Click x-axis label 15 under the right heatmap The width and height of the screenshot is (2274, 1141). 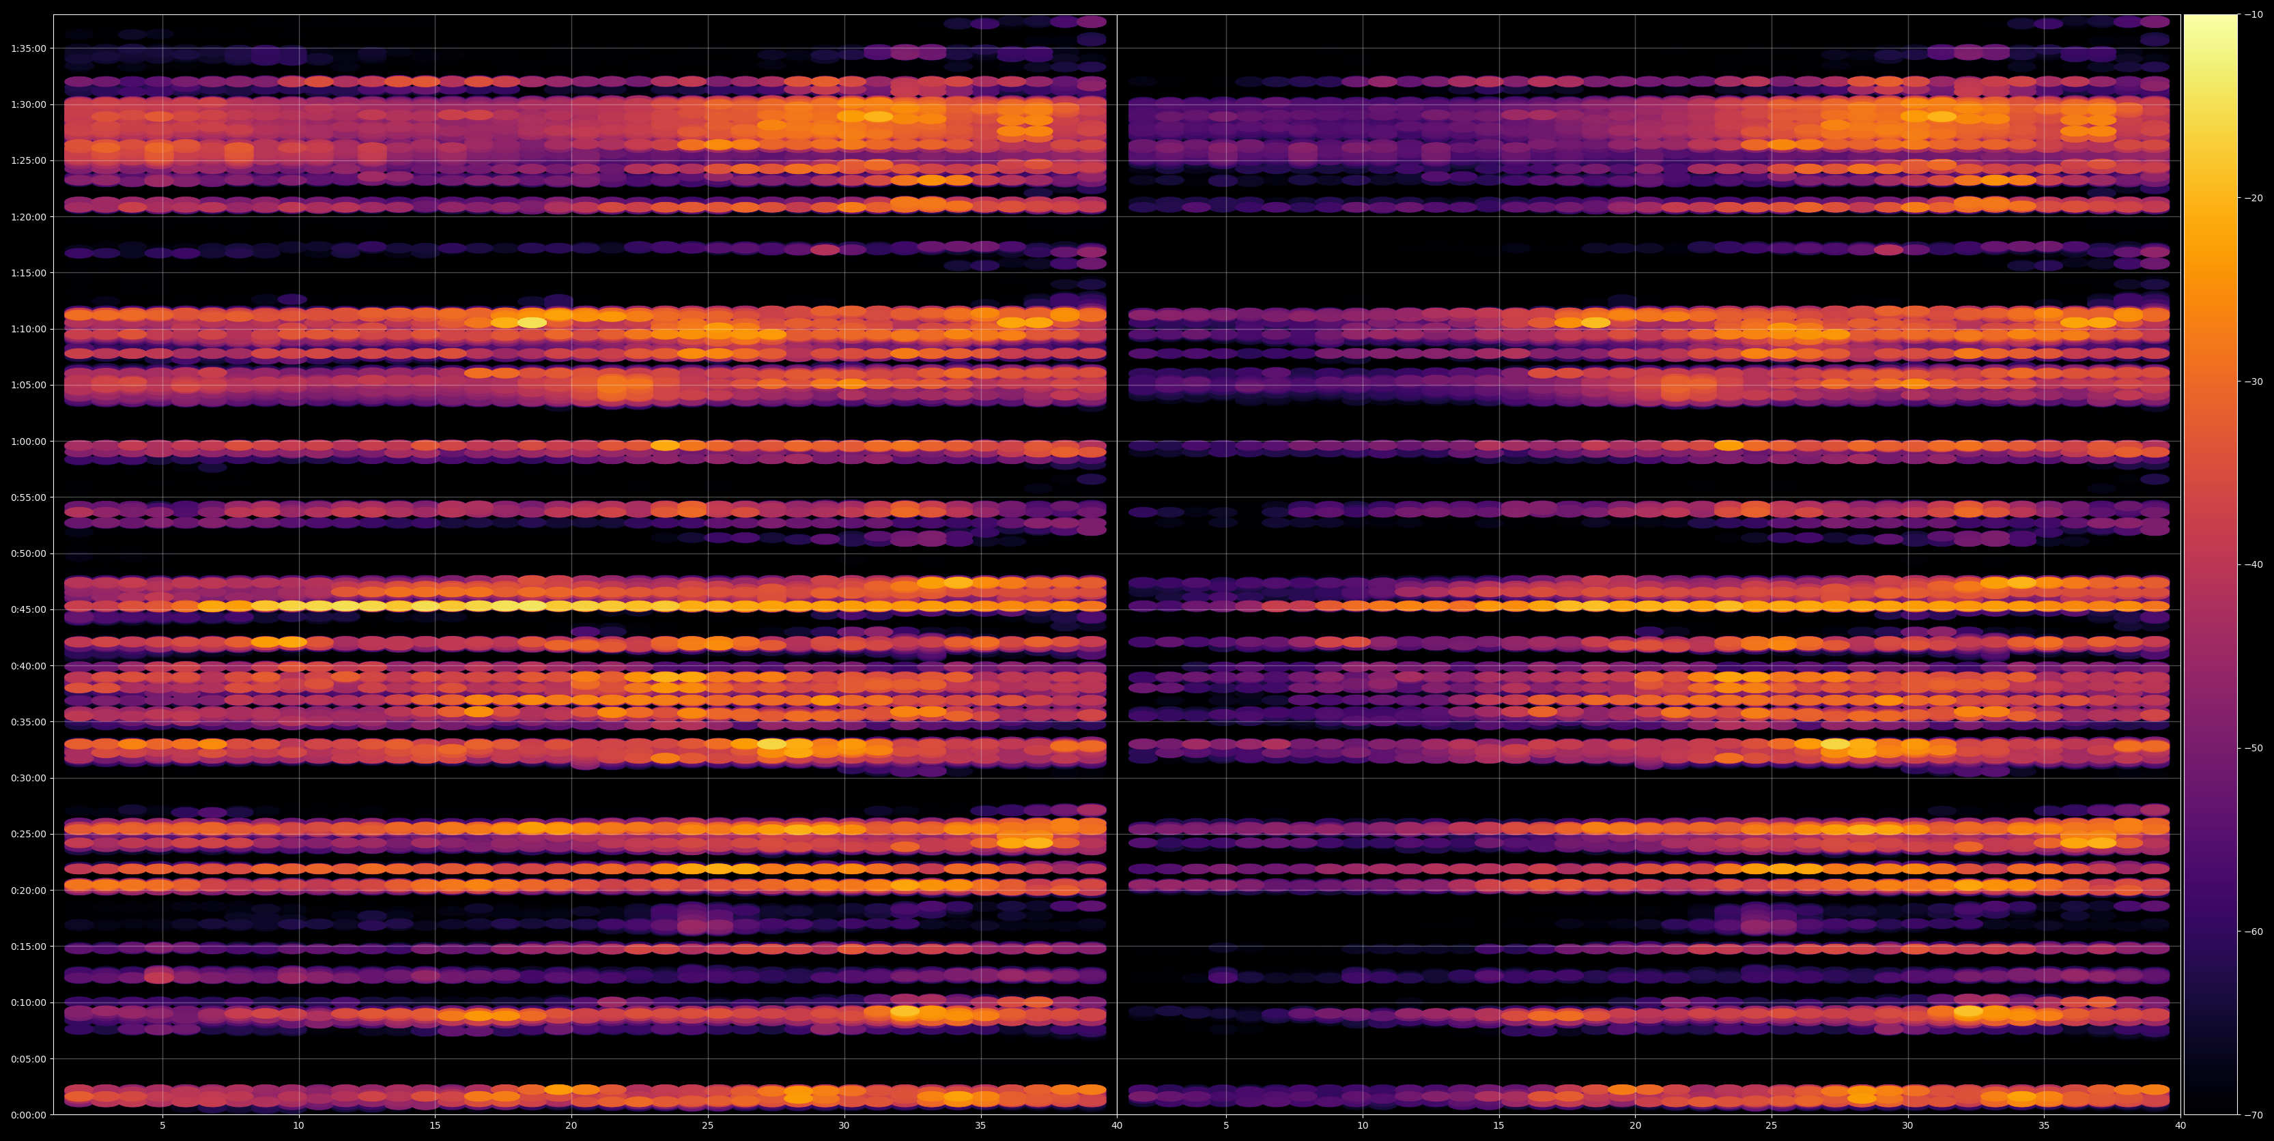point(1499,1126)
